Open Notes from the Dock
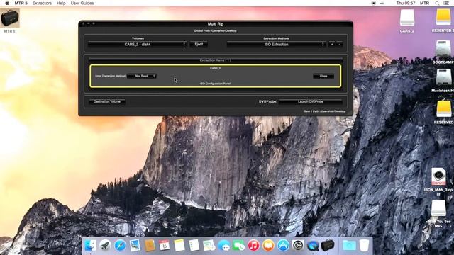 (x=179, y=246)
